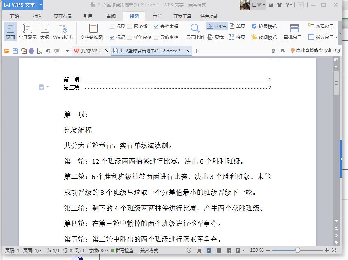348x260 pixels.
Task: Click 新建窗口 new window
Action: pos(321,27)
